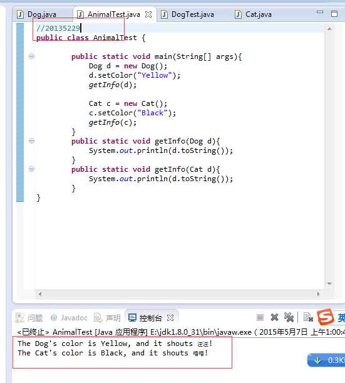Click the Remove All Terminated Launches icon
The width and height of the screenshot is (345, 383).
click(289, 318)
